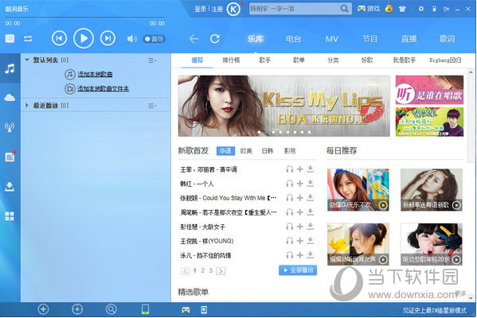Viewport: 477px width, 318px height.
Task: Open local music note sidebar icon
Action: 10,68
